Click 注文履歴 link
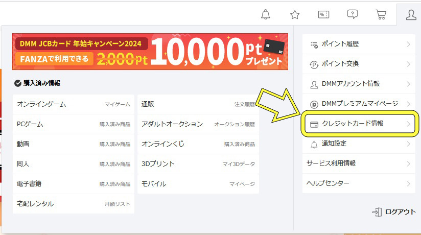Image resolution: width=421 pixels, height=235 pixels. 245,105
